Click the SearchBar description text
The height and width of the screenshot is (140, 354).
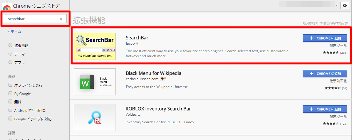pos(207,53)
